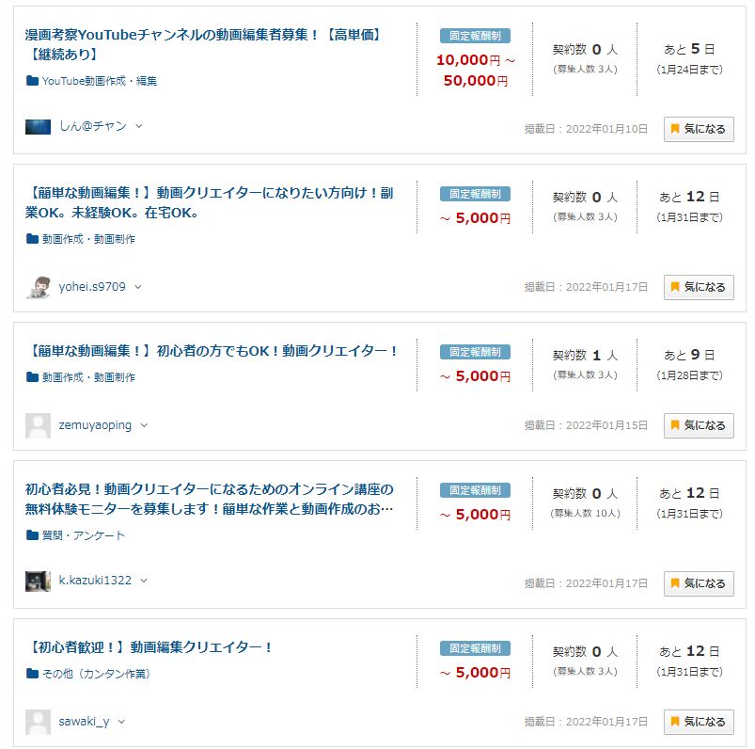755x749 pixels.
Task: Expand dropdown arrow next to k.kazuki1322
Action: pos(144,581)
